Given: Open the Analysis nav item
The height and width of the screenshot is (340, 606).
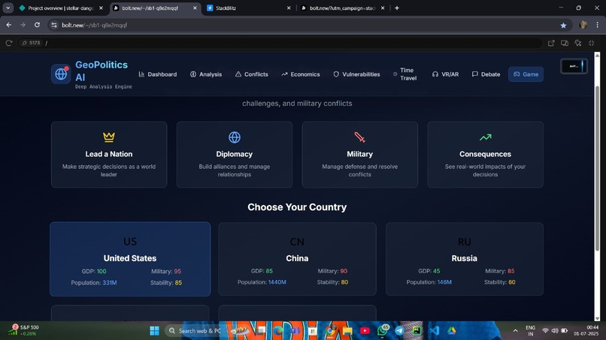Looking at the screenshot, I should coord(206,74).
